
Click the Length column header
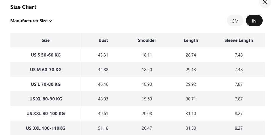tap(191, 40)
